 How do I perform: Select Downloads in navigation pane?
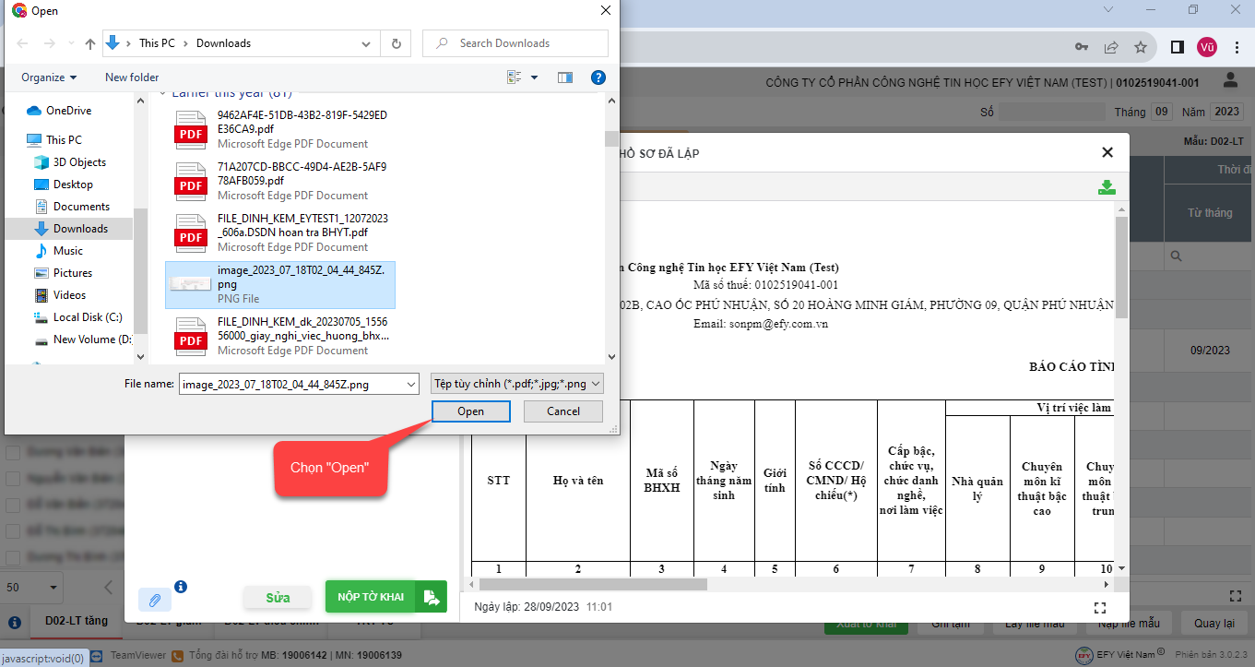80,229
